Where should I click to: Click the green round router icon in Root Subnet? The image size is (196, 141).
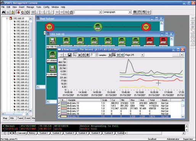[x=98, y=27]
